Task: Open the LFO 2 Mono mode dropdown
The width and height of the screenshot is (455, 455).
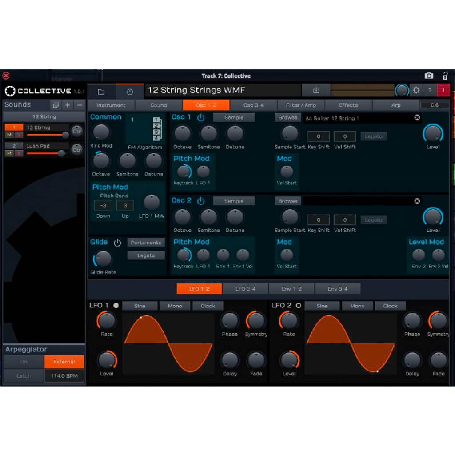Action: (x=357, y=306)
